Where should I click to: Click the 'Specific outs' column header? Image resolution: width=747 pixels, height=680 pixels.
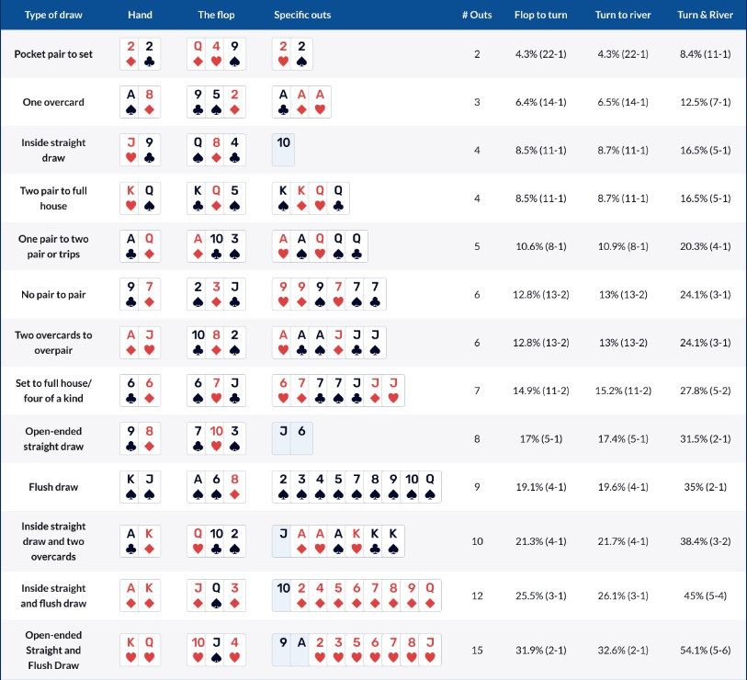tap(302, 15)
